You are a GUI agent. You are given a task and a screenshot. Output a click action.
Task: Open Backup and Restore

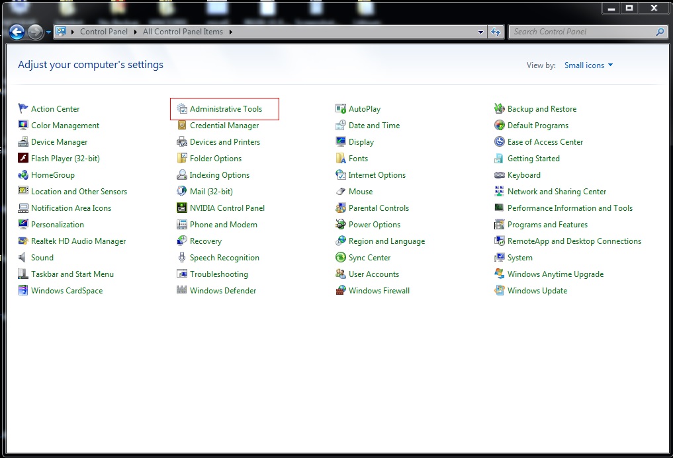click(x=542, y=108)
